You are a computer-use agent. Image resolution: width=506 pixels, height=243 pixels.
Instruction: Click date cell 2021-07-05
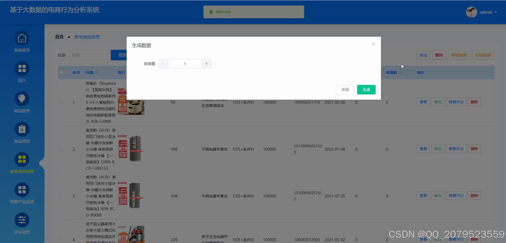tap(335, 196)
